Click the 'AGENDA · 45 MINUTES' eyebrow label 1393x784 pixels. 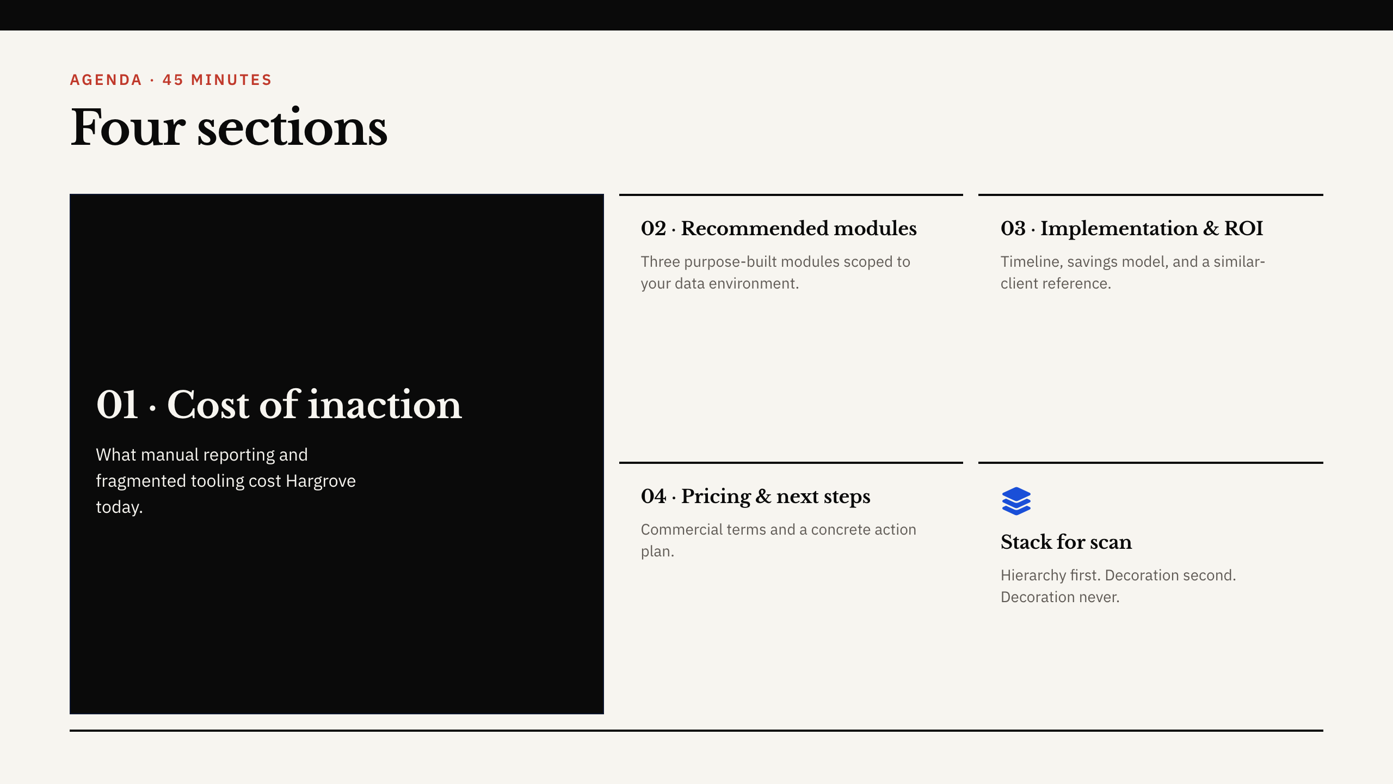click(x=170, y=80)
